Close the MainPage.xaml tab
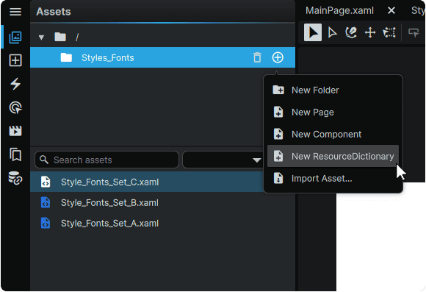Image resolution: width=426 pixels, height=292 pixels. pyautogui.click(x=391, y=10)
